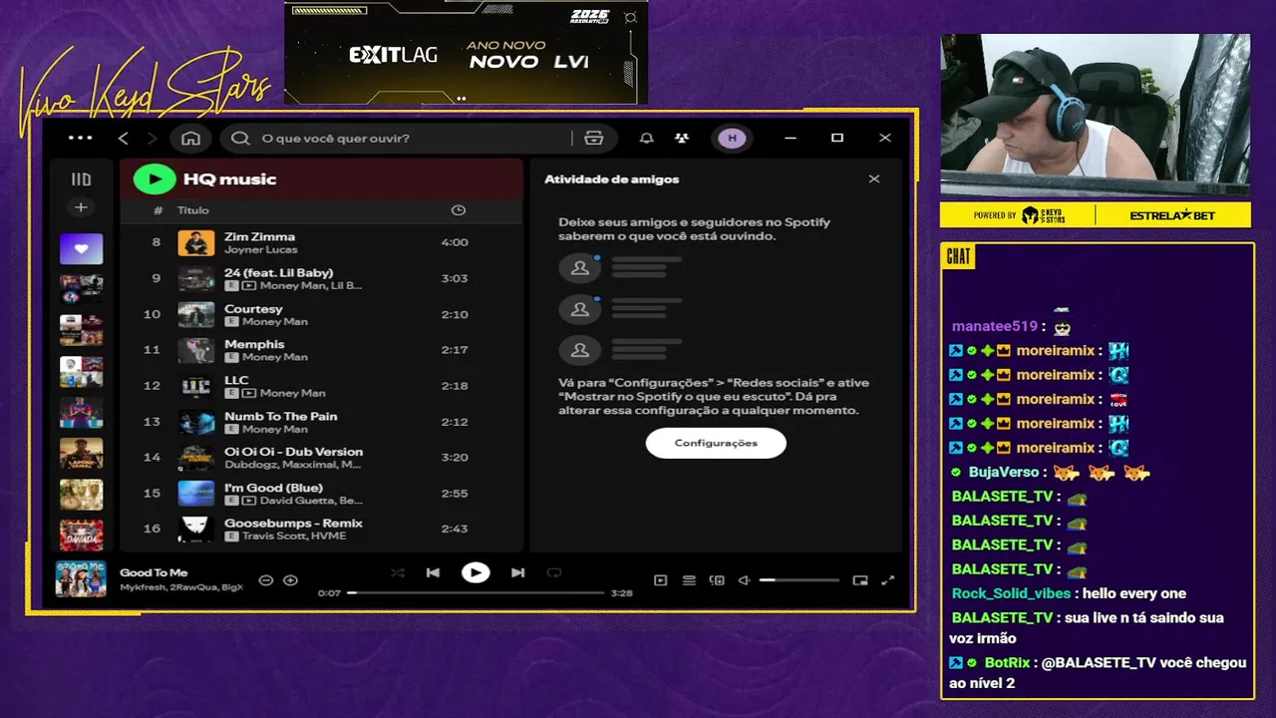Click the Configurações button

click(x=716, y=443)
